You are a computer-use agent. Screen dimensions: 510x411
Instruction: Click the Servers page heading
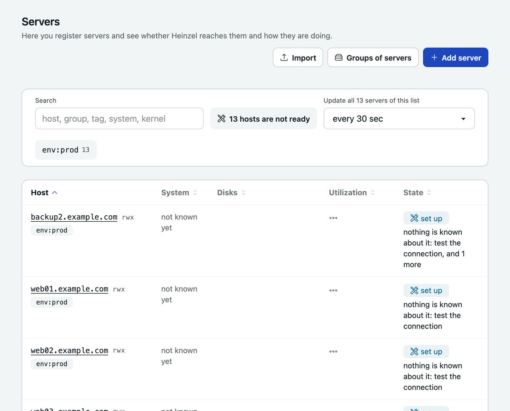coord(41,22)
